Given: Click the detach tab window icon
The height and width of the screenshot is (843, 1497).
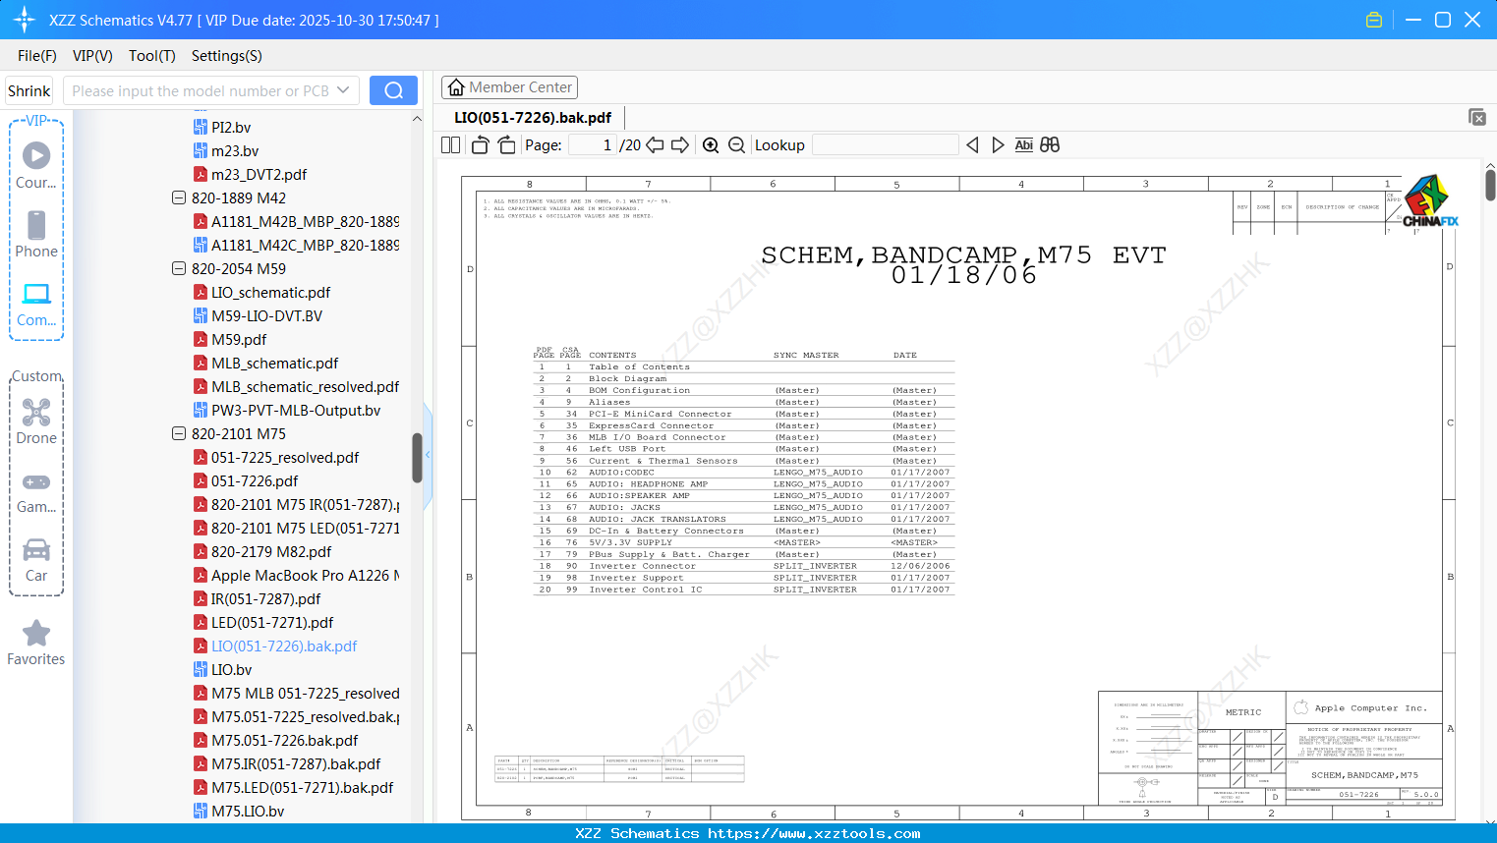Looking at the screenshot, I should [1477, 117].
